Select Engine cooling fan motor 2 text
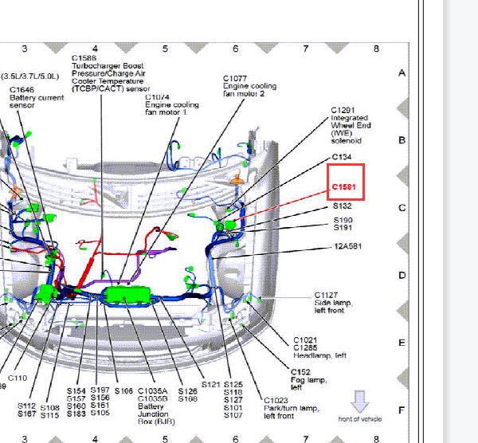The image size is (478, 443). pos(249,90)
